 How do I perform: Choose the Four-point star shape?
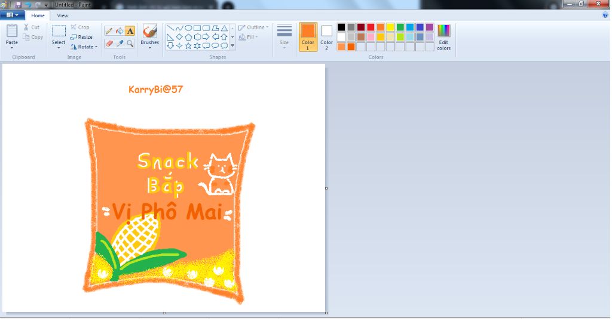(179, 45)
